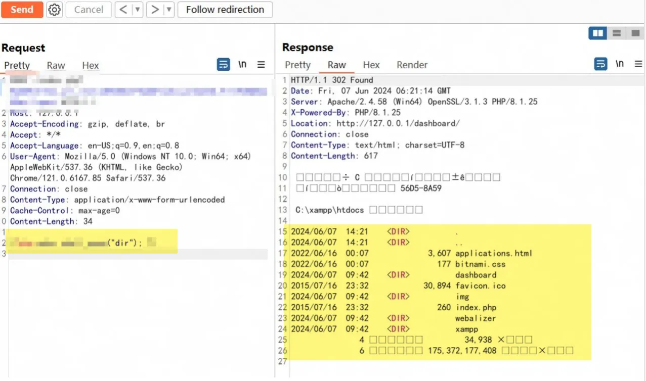Select the Response Render tab
The width and height of the screenshot is (646, 381).
click(412, 65)
